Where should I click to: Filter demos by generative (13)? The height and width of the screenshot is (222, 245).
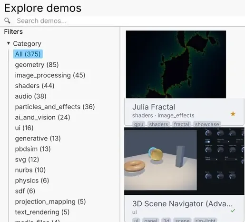38,139
